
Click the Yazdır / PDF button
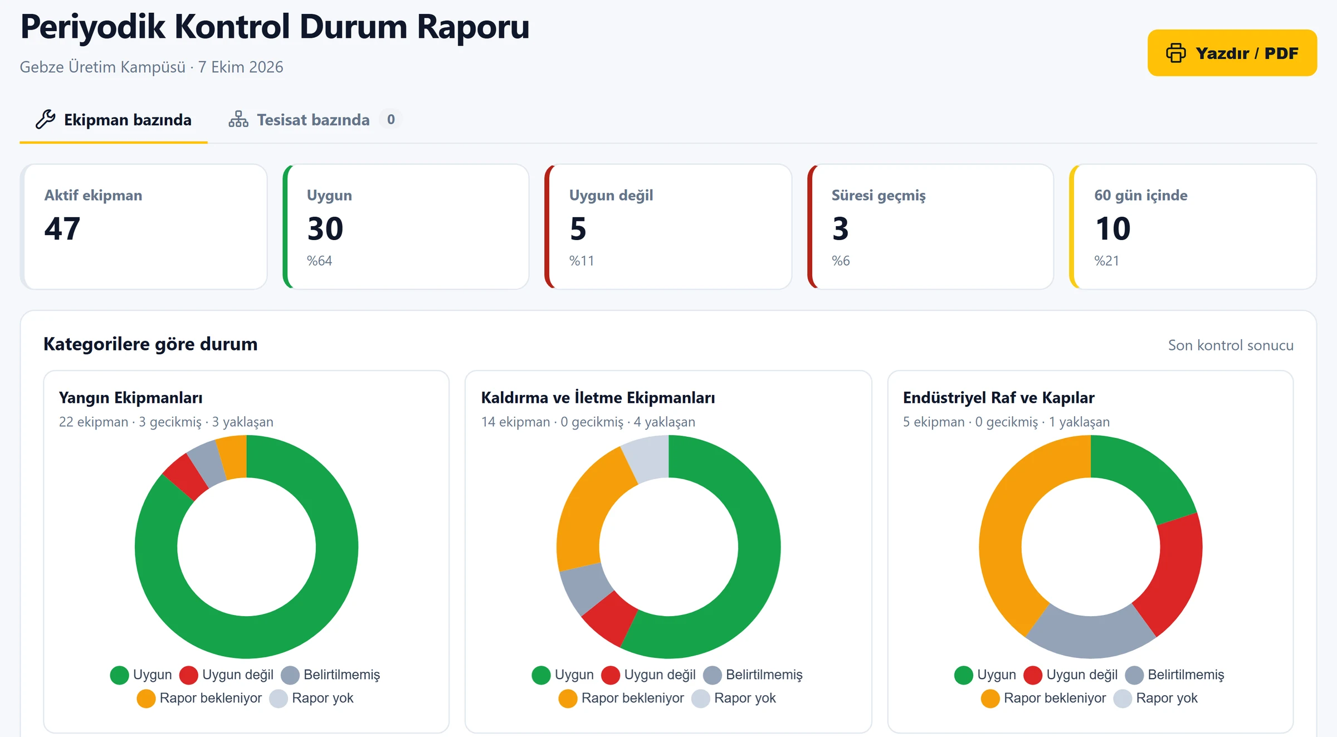coord(1232,53)
